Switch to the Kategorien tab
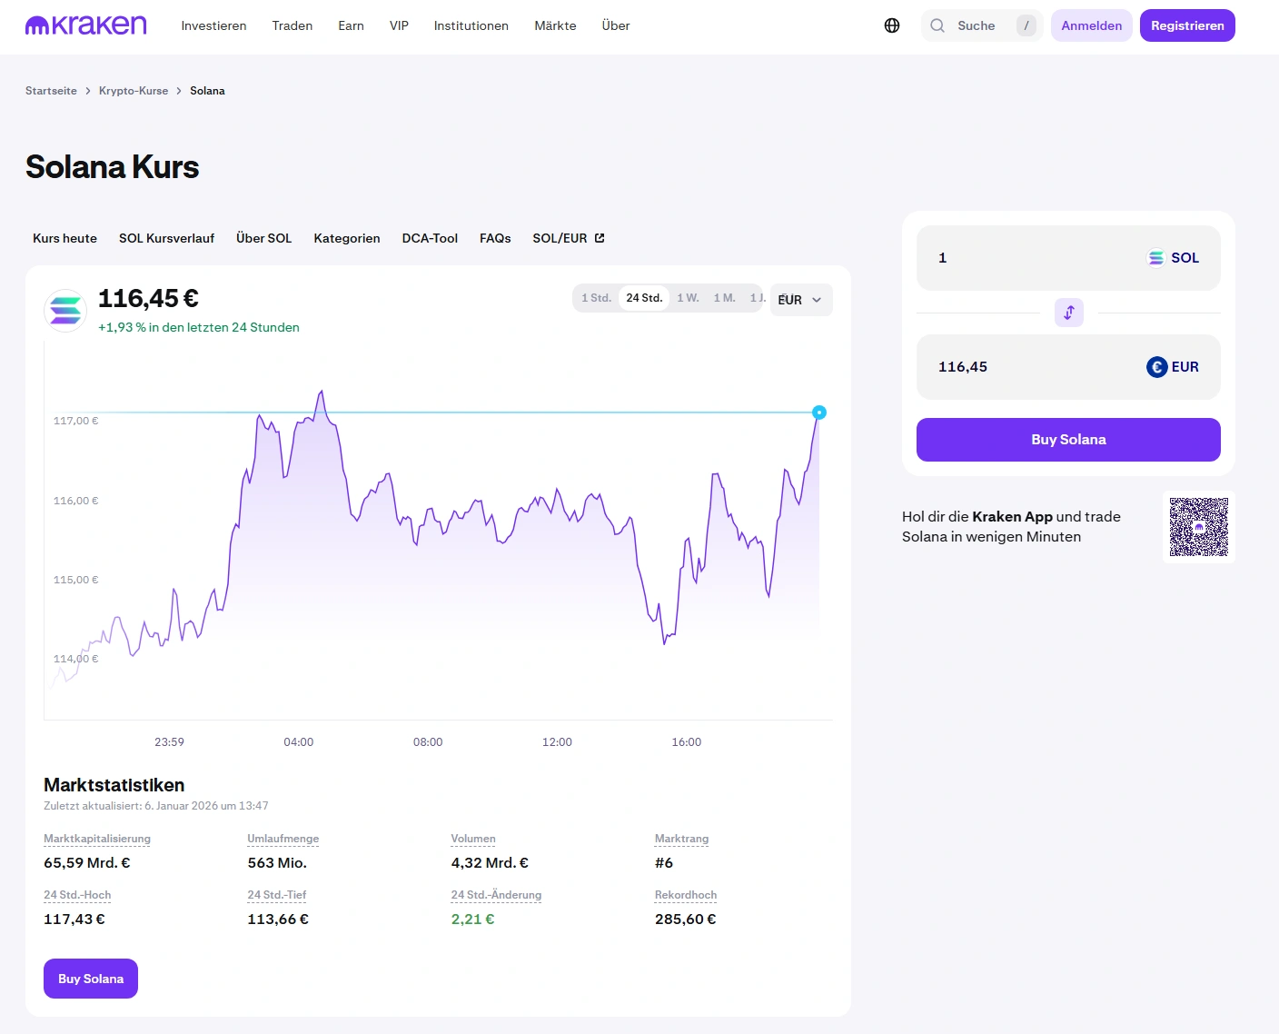Viewport: 1279px width, 1034px height. [347, 238]
